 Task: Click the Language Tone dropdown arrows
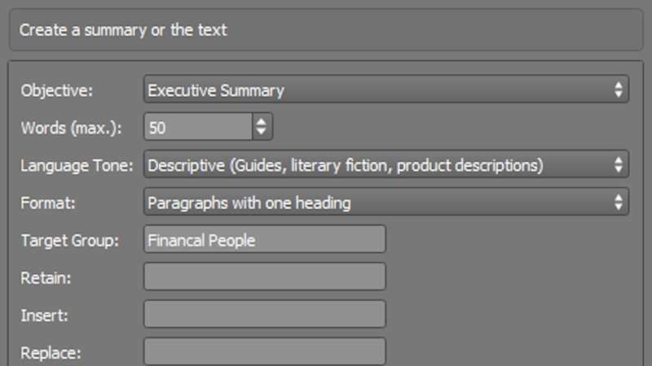(619, 165)
